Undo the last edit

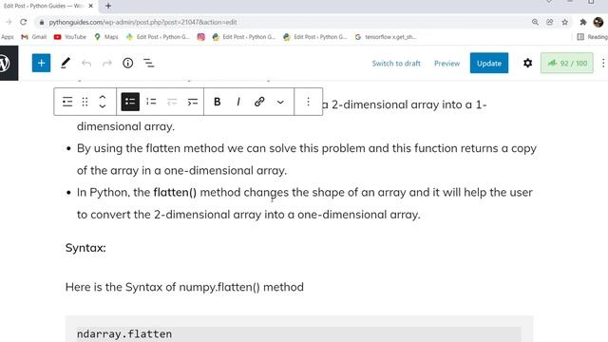[x=86, y=64]
